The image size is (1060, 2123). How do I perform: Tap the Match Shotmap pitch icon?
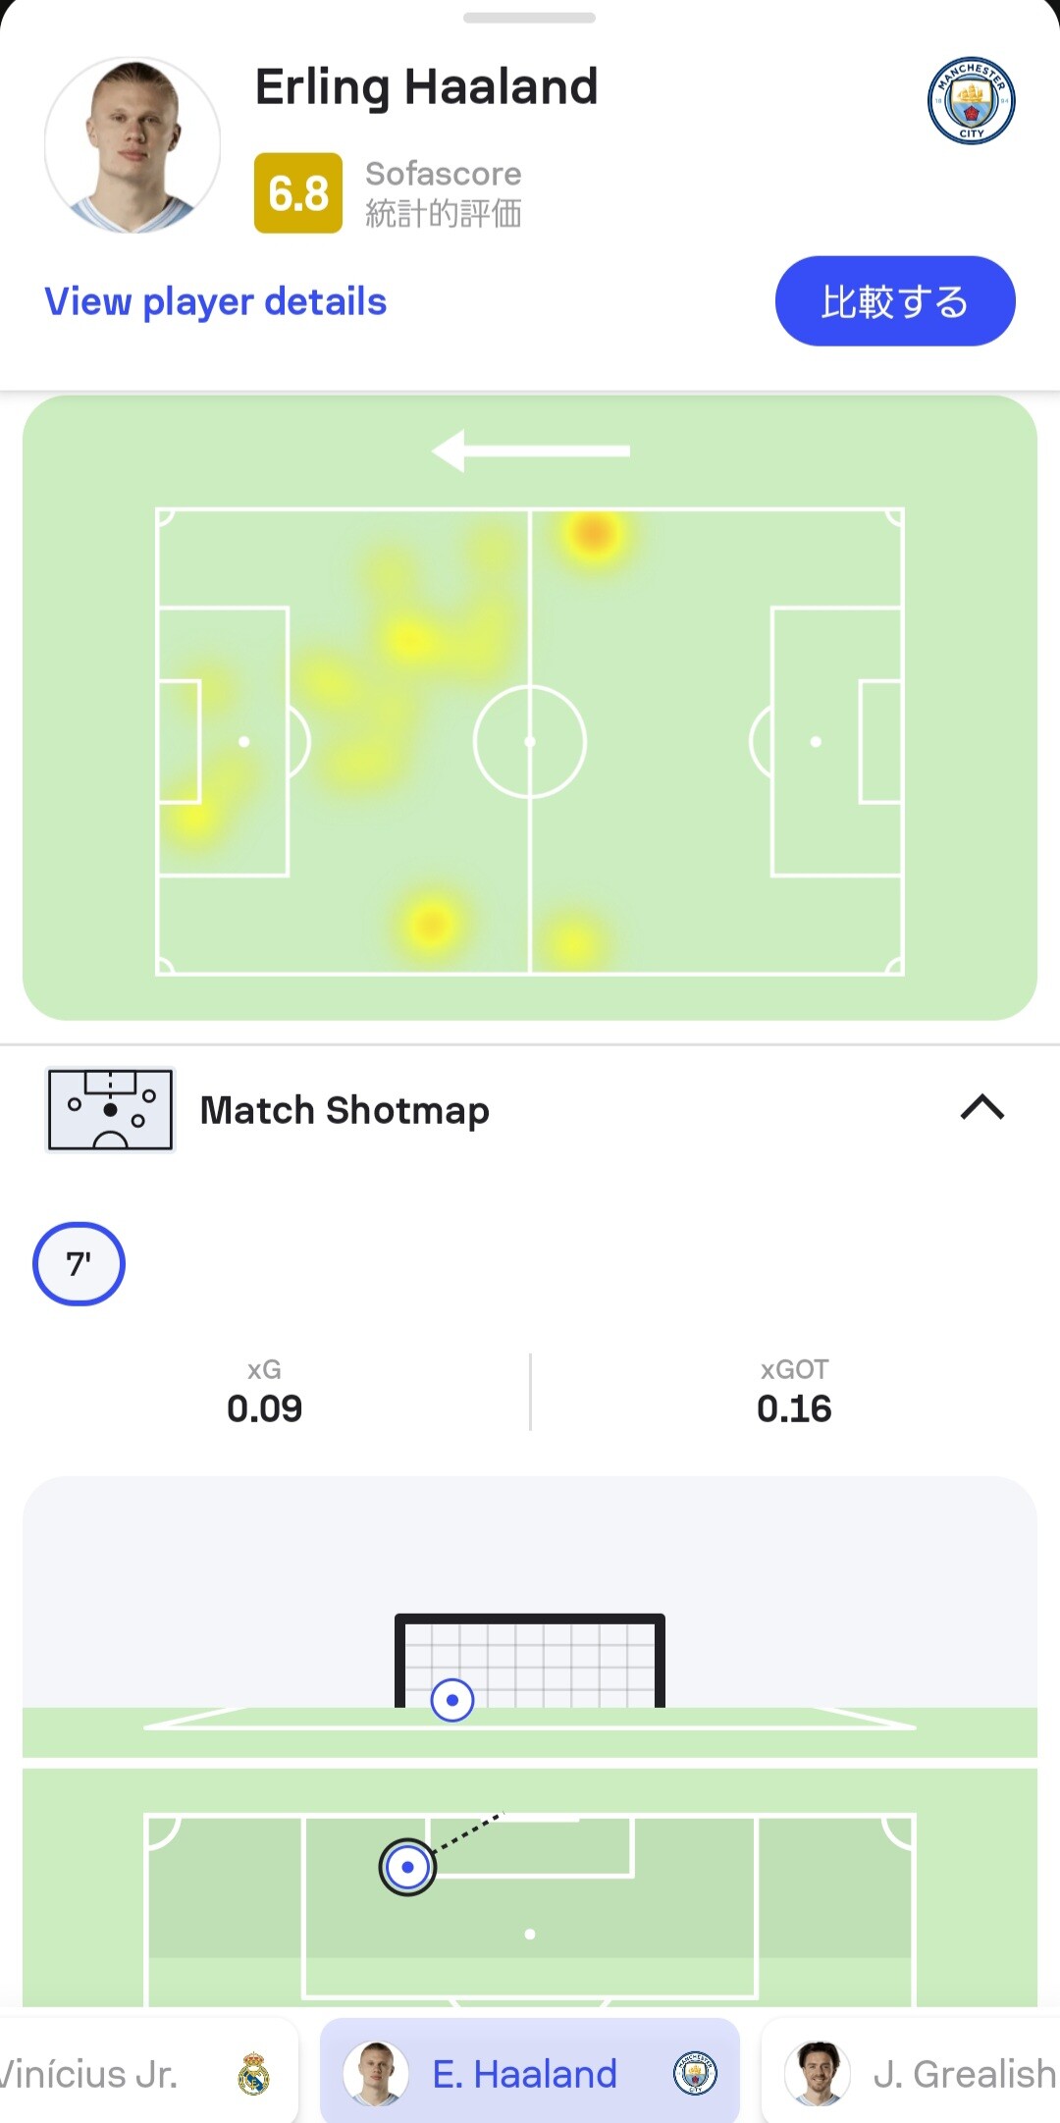(110, 1109)
